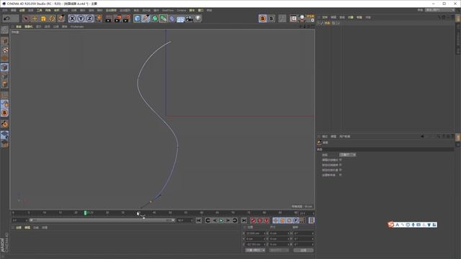Toggle the spline object's enable checkmark
Screen dimensions: 461x259
pyautogui.click(x=338, y=23)
